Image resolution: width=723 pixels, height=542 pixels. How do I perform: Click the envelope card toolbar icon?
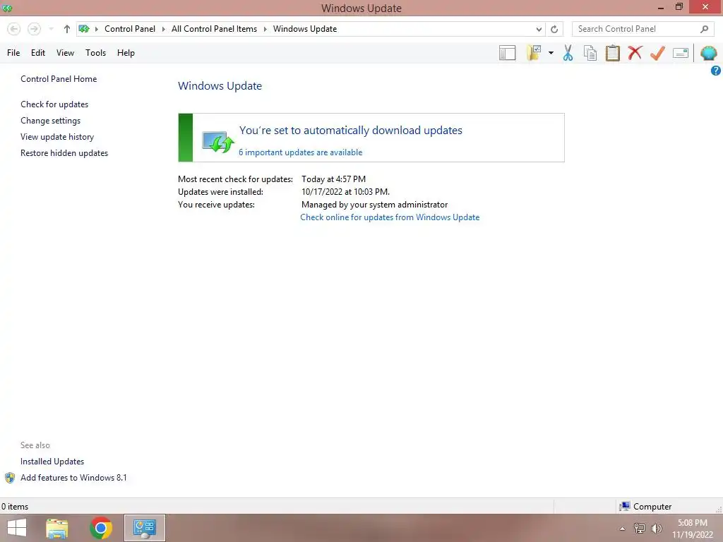click(681, 53)
